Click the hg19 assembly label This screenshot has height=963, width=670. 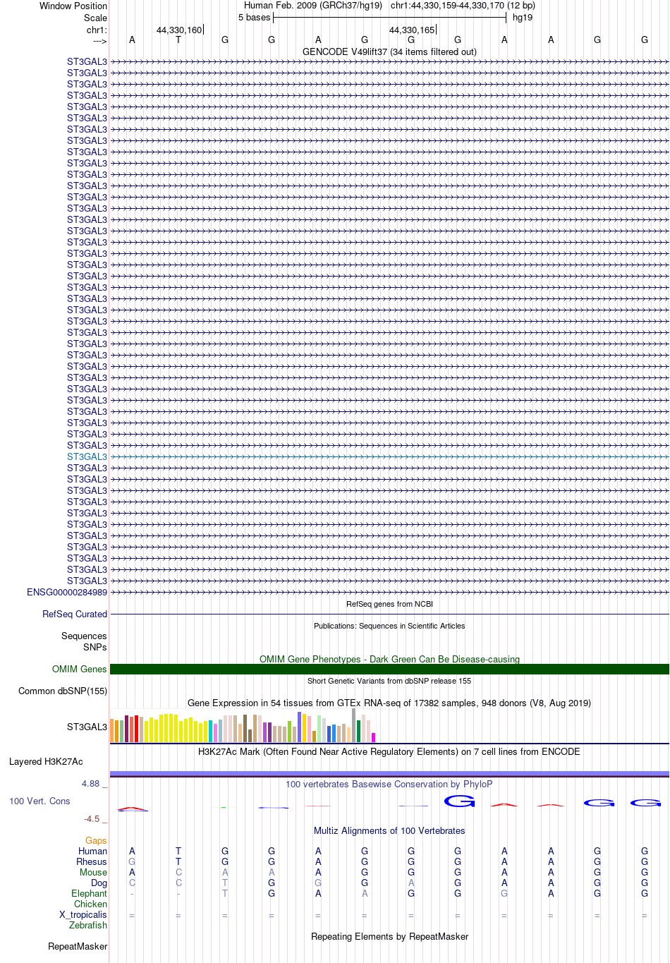click(x=523, y=17)
